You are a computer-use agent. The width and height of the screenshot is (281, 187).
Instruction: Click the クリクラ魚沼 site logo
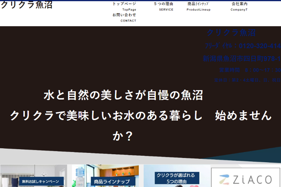pos(27,6)
